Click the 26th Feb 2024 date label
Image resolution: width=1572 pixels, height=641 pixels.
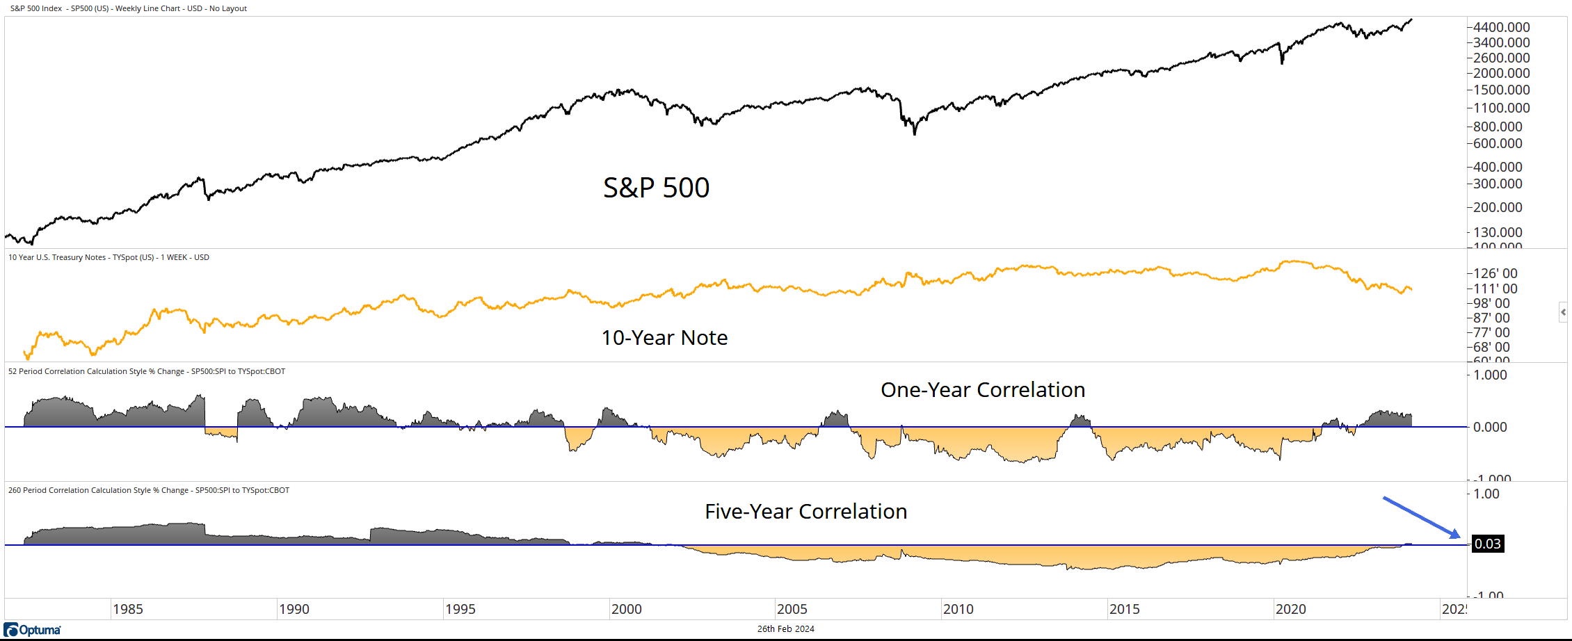click(x=785, y=628)
